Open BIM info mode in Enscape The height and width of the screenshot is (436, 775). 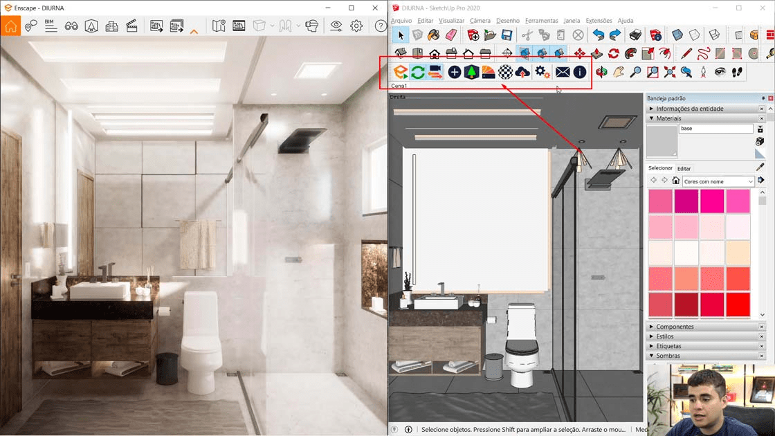click(x=51, y=26)
